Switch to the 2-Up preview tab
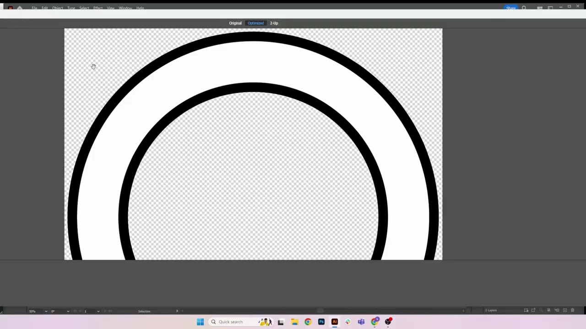This screenshot has height=329, width=586. [x=274, y=23]
